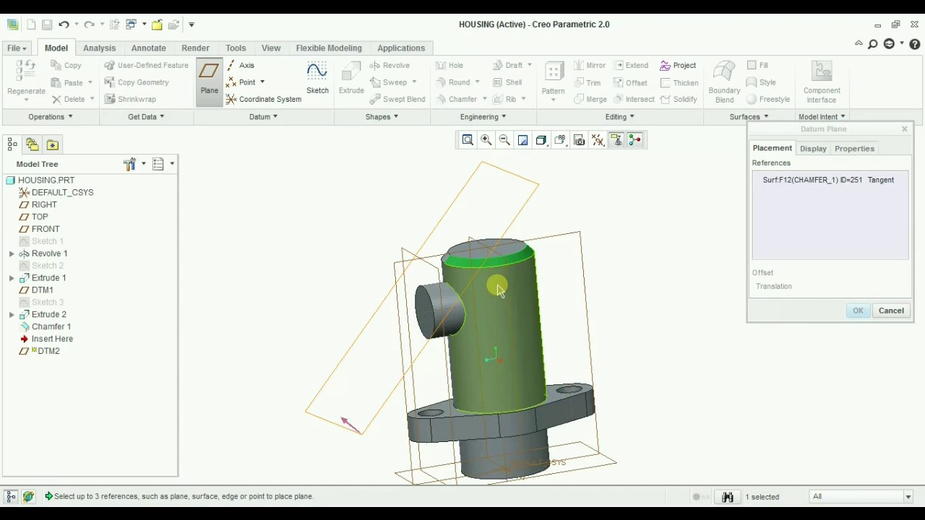Select the Project tool
925x520 pixels.
(678, 65)
